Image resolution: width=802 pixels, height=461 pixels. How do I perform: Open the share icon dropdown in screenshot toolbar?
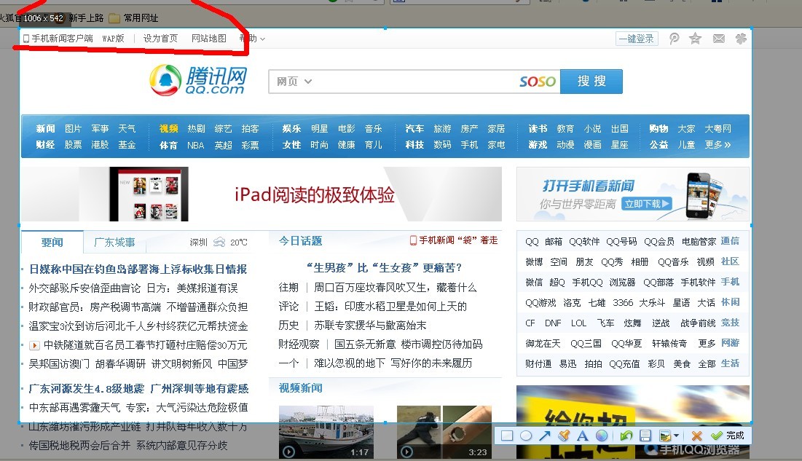[x=676, y=436]
